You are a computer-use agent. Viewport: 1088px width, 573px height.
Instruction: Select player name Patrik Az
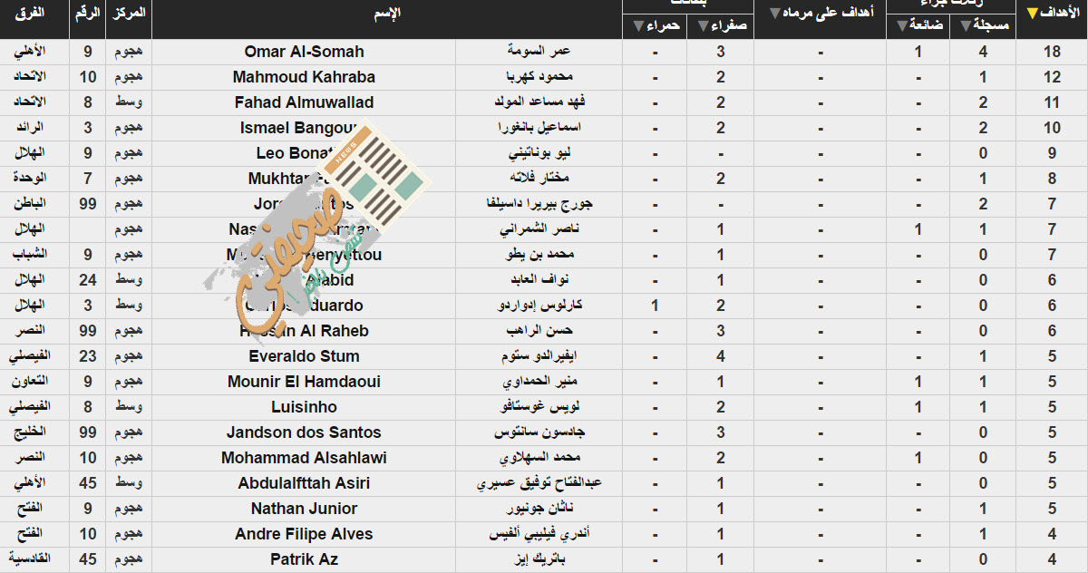(304, 559)
